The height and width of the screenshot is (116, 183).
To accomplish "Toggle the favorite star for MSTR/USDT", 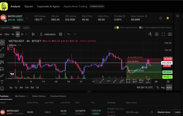I will tap(168, 18).
